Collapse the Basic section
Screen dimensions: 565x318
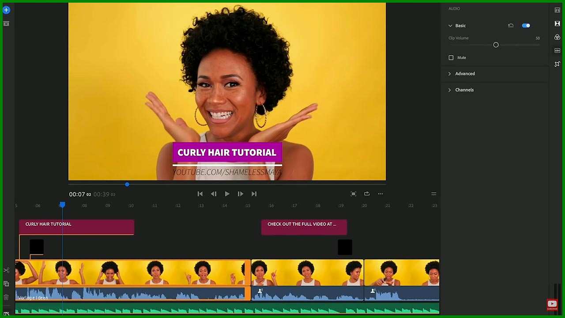450,26
